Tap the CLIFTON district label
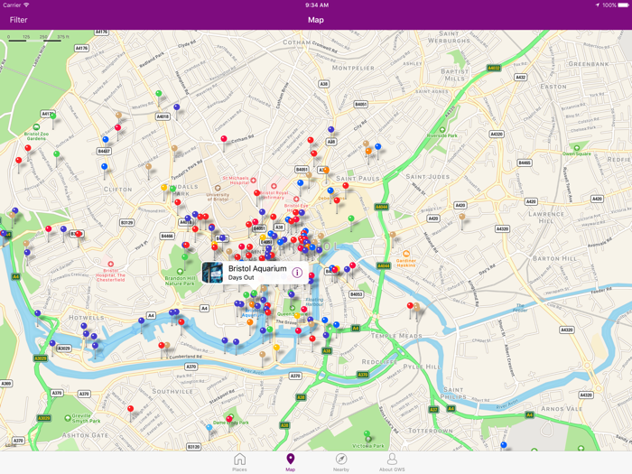Screen dimensions: 632x474 pos(117,189)
